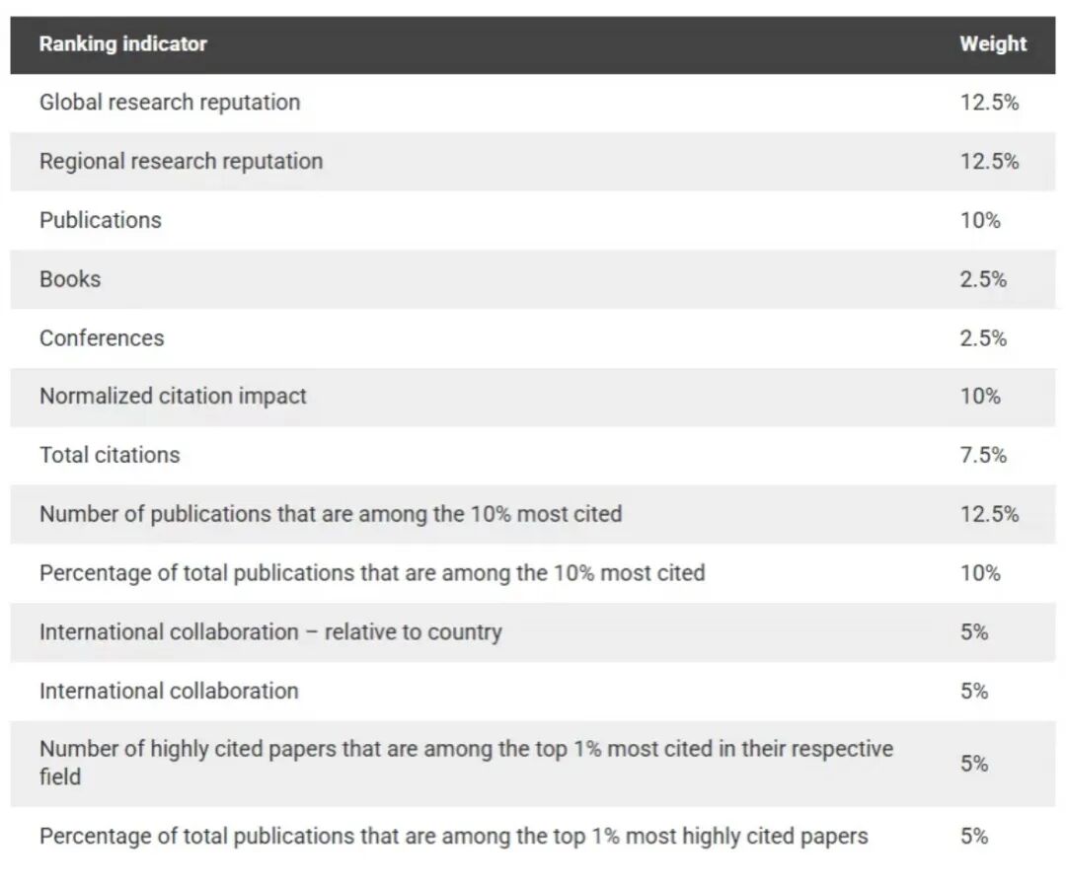Click the "Weight" column header
Viewport: 1066px width, 884px height.
pyautogui.click(x=992, y=44)
